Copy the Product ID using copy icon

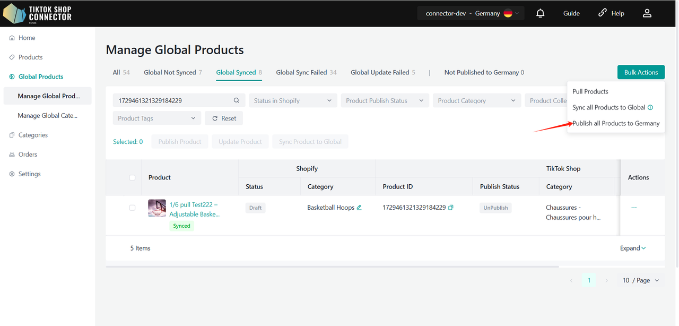(451, 208)
